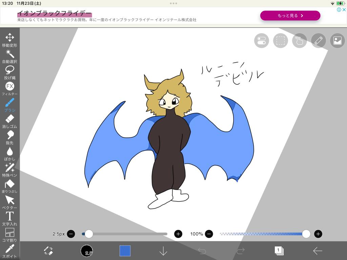Click the もっと見る ad button
Image resolution: width=347 pixels, height=260 pixels.
click(290, 16)
